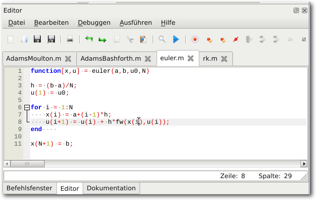
Task: Close the rk.m tab
Action: click(224, 59)
